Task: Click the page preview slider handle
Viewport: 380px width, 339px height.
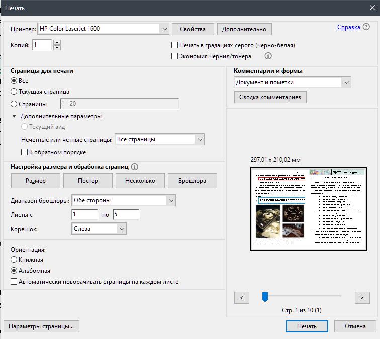Action: (265, 297)
